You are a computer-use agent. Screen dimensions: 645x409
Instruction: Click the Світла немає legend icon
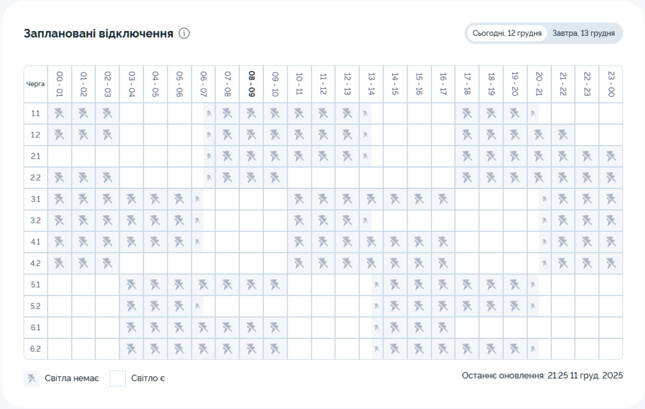click(31, 378)
